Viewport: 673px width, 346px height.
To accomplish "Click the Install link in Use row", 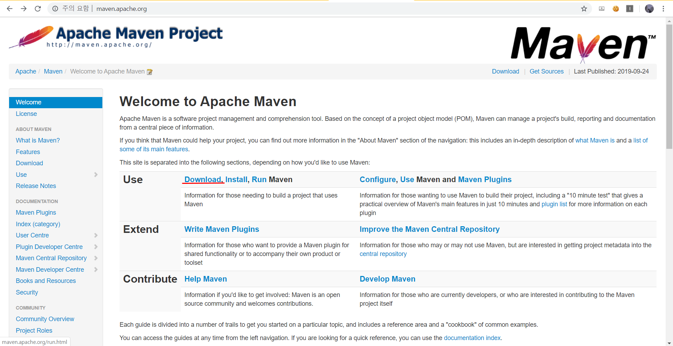I will pos(236,180).
